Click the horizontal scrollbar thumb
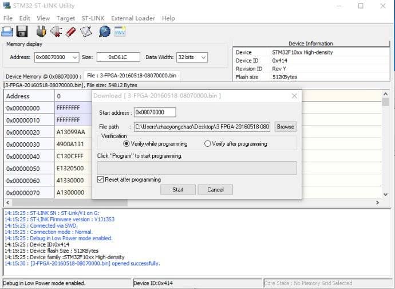This screenshot has width=395, height=289. (x=70, y=202)
